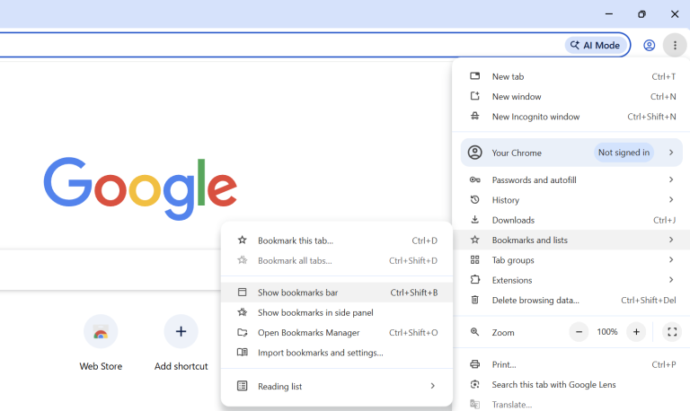The width and height of the screenshot is (690, 411).
Task: Select Delete browsing data entry
Action: [571, 301]
